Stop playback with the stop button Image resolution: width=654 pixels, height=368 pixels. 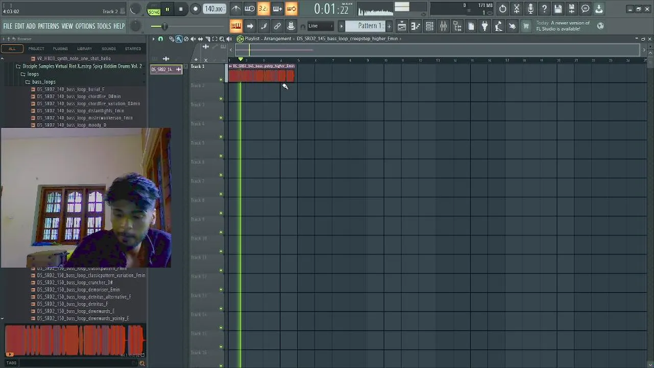[x=181, y=9]
